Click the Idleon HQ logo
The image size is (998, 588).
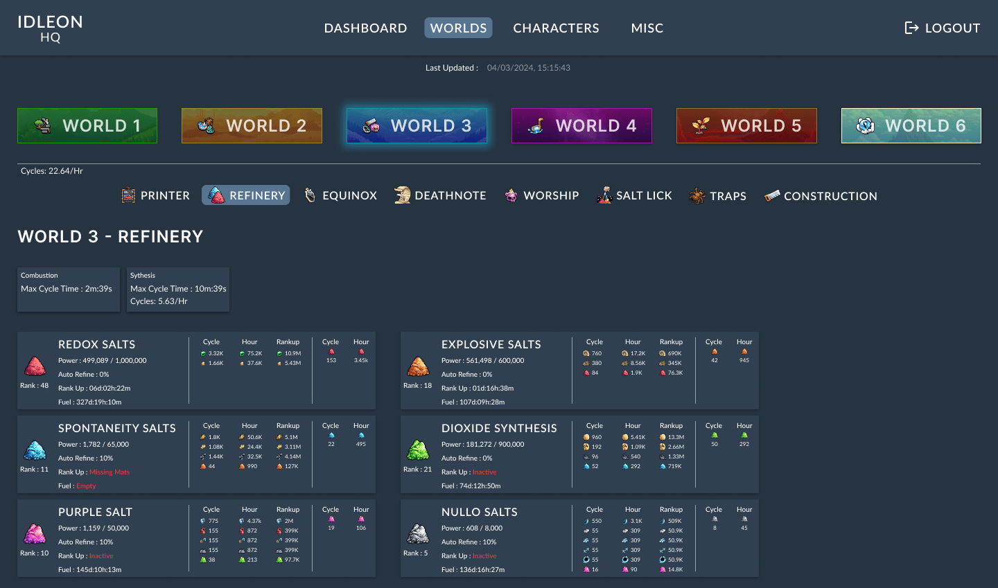(50, 28)
